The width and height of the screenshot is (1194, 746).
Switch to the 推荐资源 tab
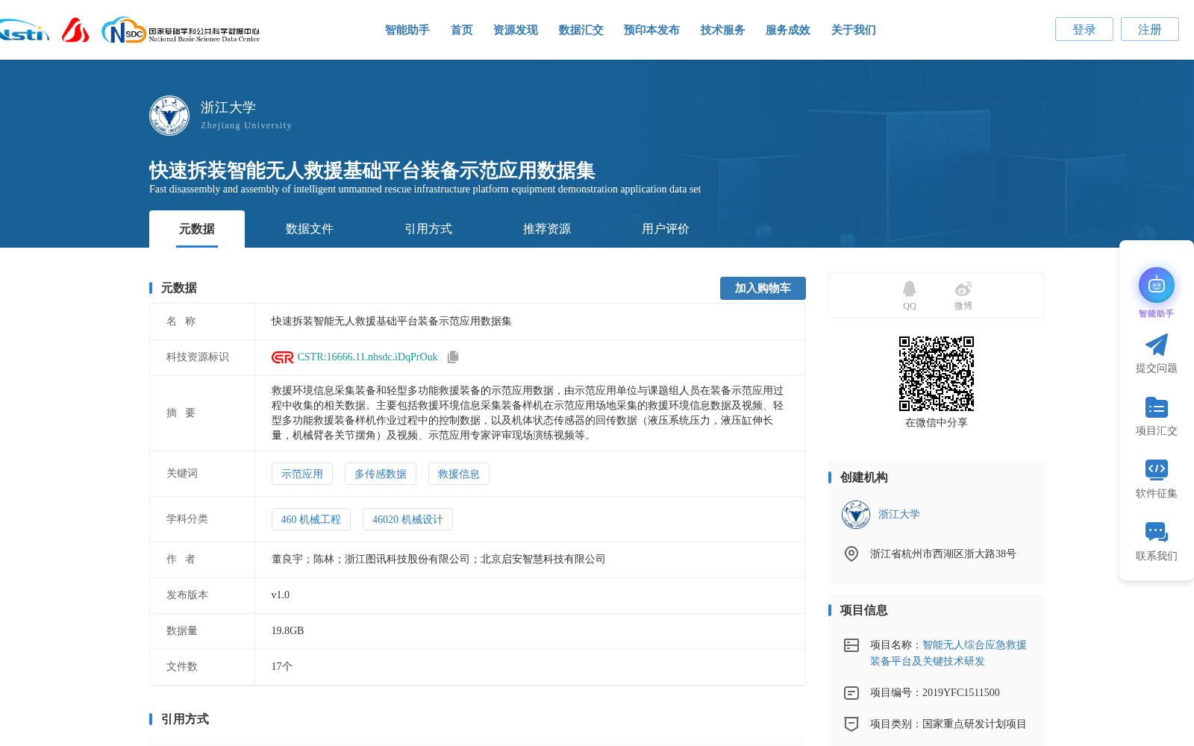click(x=547, y=229)
